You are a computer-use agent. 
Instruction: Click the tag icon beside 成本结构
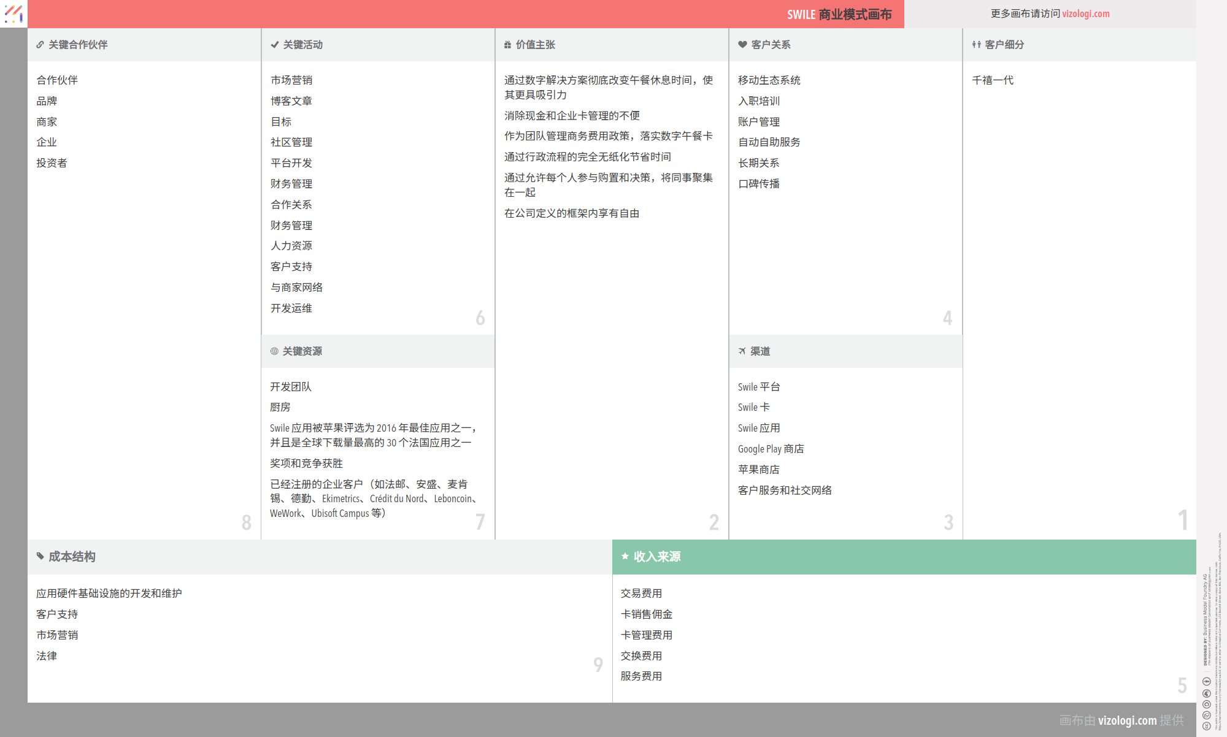click(x=40, y=556)
